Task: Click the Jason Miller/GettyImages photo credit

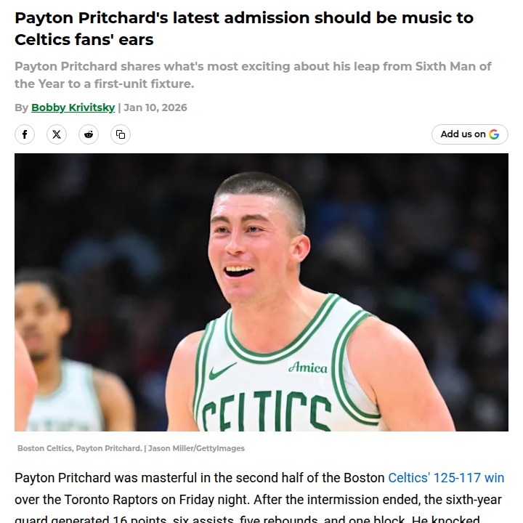Action: pos(196,448)
